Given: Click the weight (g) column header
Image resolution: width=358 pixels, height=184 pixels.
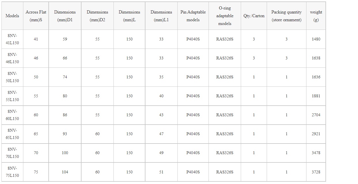Looking at the screenshot, I should [316, 16].
